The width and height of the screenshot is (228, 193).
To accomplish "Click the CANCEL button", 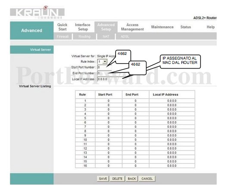I will (x=147, y=179).
